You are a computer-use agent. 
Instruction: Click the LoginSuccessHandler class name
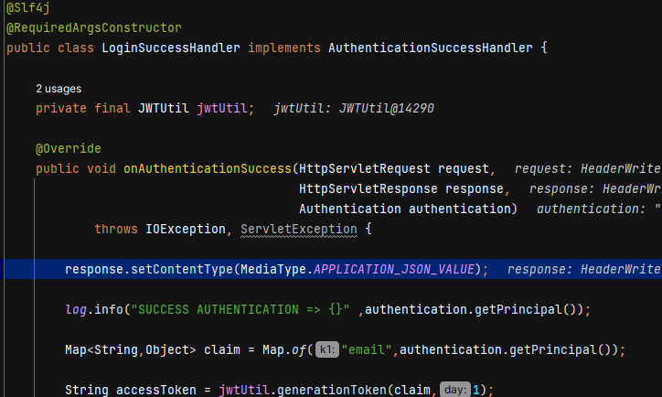pyautogui.click(x=171, y=48)
